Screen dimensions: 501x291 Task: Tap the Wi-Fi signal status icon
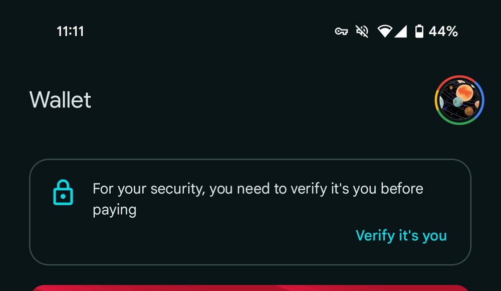[385, 32]
